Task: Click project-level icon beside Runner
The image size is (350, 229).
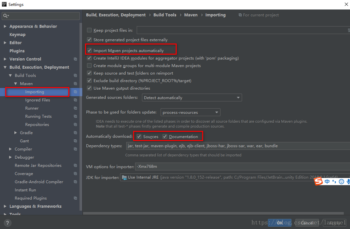Action: pos(76,108)
